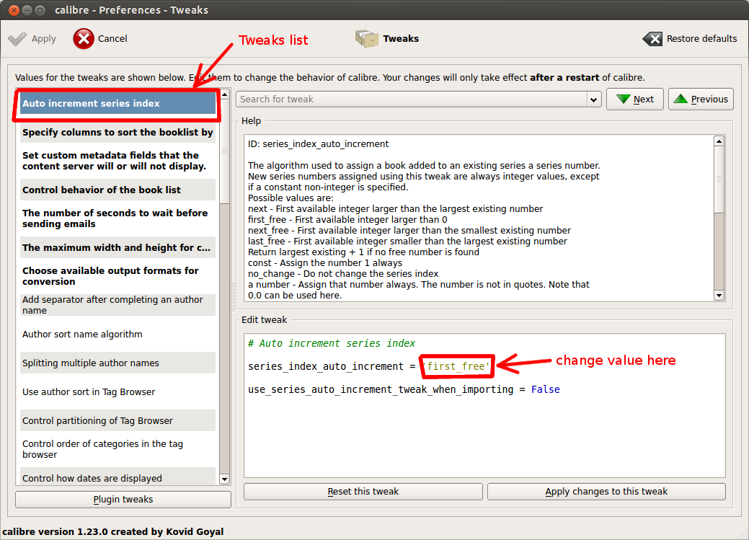Select The maximum width and height tweak
The height and width of the screenshot is (540, 749).
click(118, 247)
